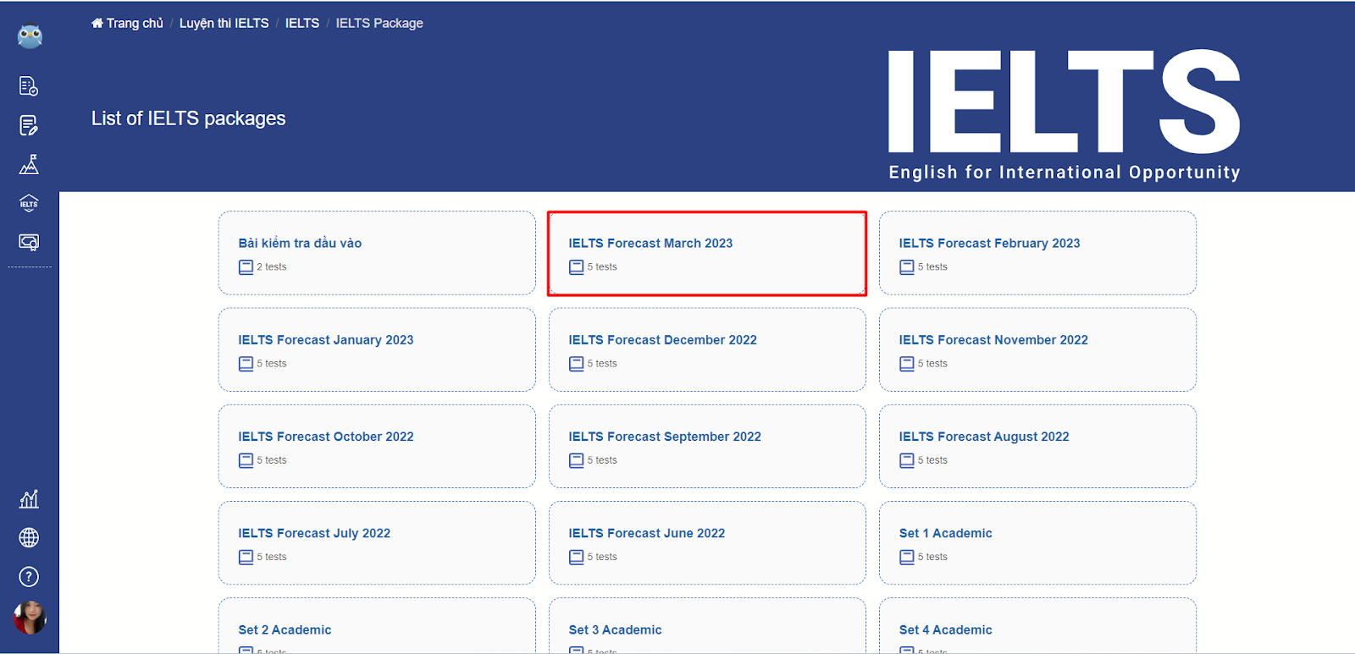This screenshot has width=1355, height=654.
Task: Go to IELTS breadcrumb link
Action: [302, 23]
